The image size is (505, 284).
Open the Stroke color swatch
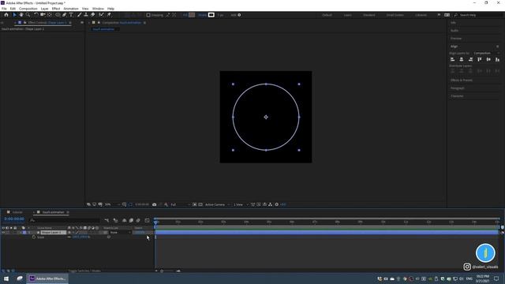pos(211,15)
